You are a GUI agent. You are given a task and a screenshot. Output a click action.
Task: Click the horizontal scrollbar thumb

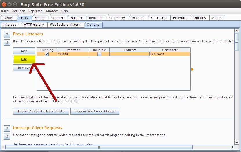click(99, 147)
